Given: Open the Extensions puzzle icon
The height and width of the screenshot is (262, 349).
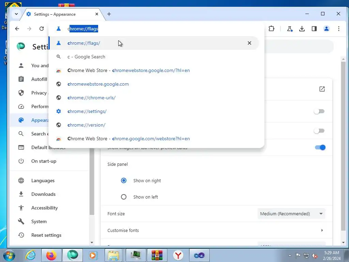Looking at the screenshot, I should point(271,29).
